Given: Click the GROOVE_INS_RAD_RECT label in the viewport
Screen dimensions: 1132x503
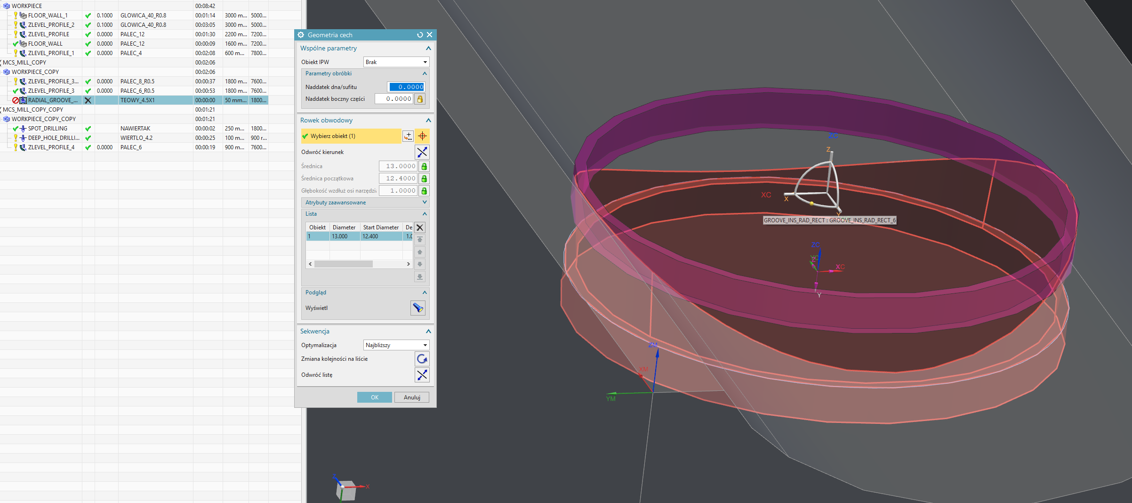Looking at the screenshot, I should point(829,220).
